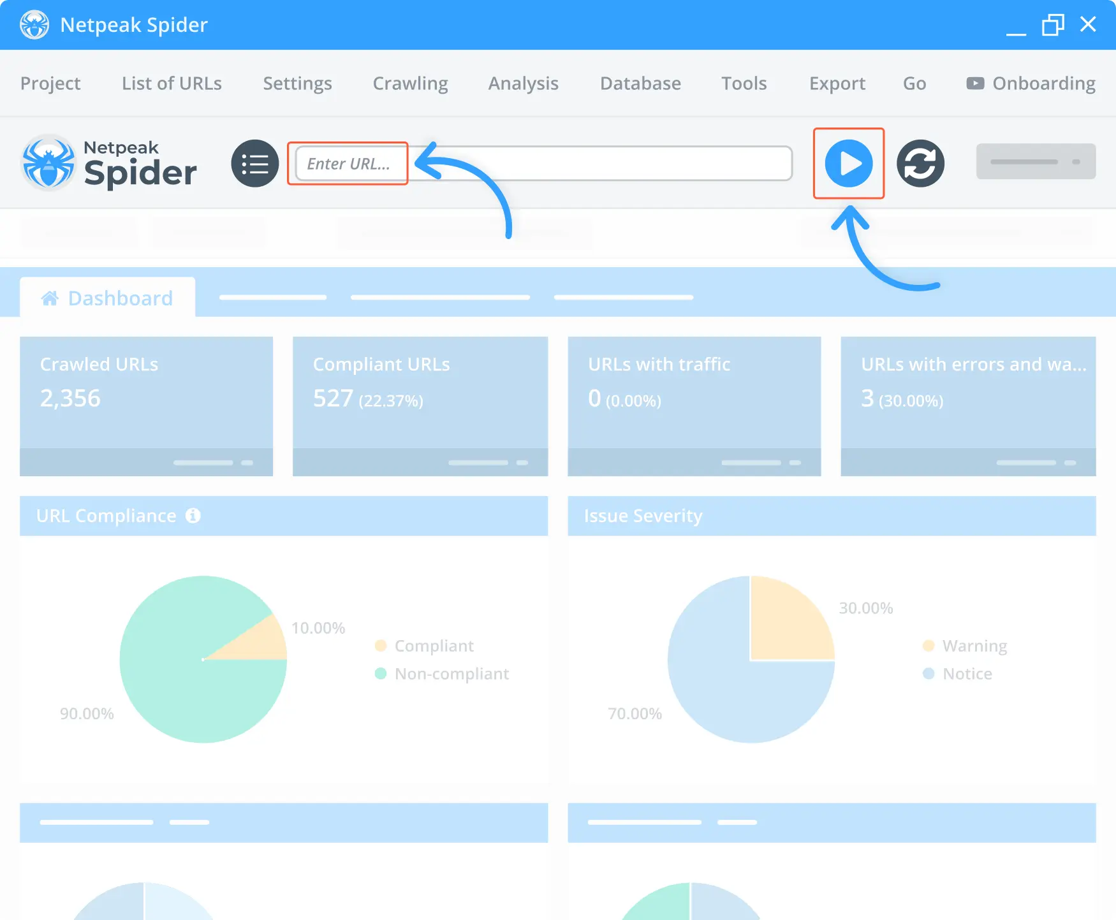Focus the Enter URL input field
Image resolution: width=1116 pixels, height=920 pixels.
[x=543, y=163]
